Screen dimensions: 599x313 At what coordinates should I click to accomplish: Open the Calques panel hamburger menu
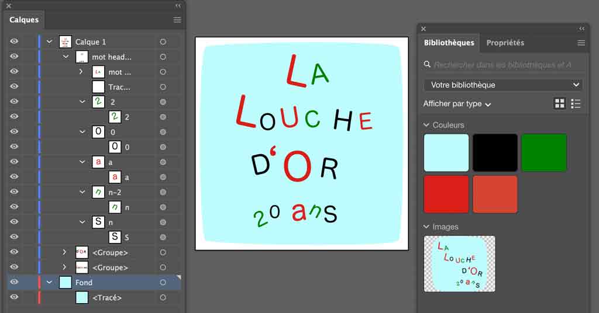point(177,20)
